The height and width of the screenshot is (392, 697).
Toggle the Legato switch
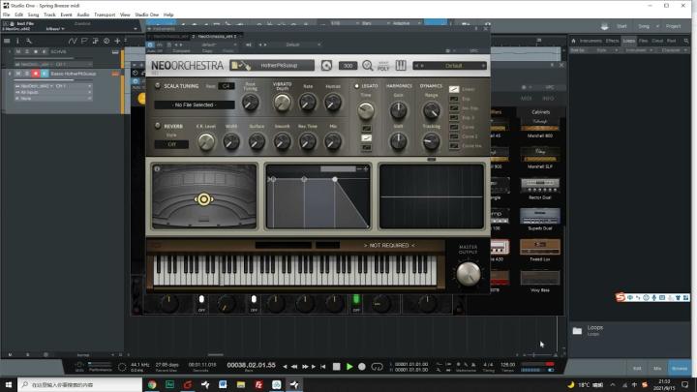[x=356, y=86]
